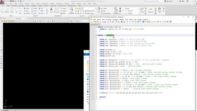The height and width of the screenshot is (111, 197).
Task: Select the Arc tool
Action: point(17,10)
